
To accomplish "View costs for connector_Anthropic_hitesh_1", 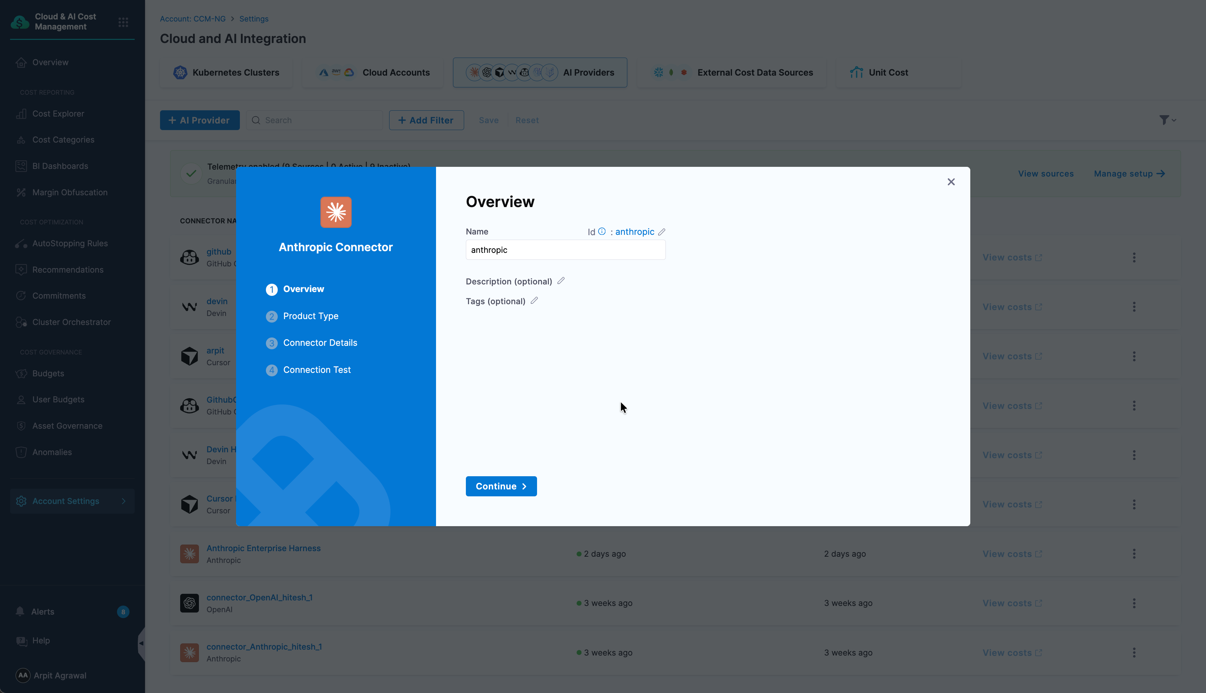I will [x=1012, y=652].
